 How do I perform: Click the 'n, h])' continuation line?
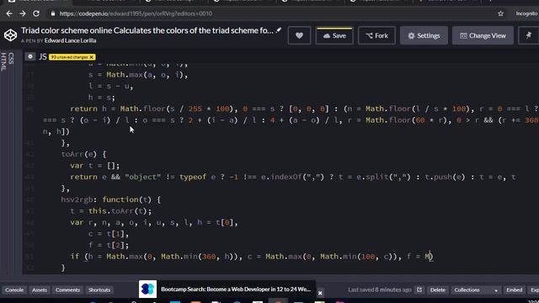(56, 131)
